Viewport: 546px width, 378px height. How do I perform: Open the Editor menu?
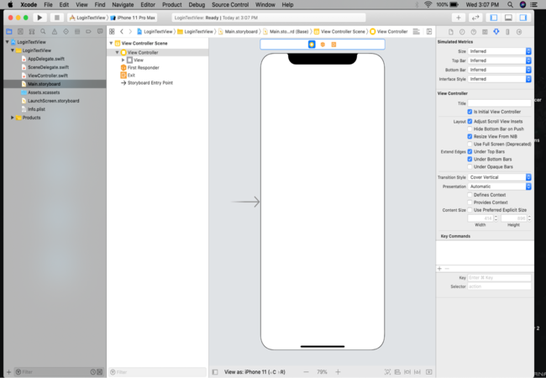point(148,4)
